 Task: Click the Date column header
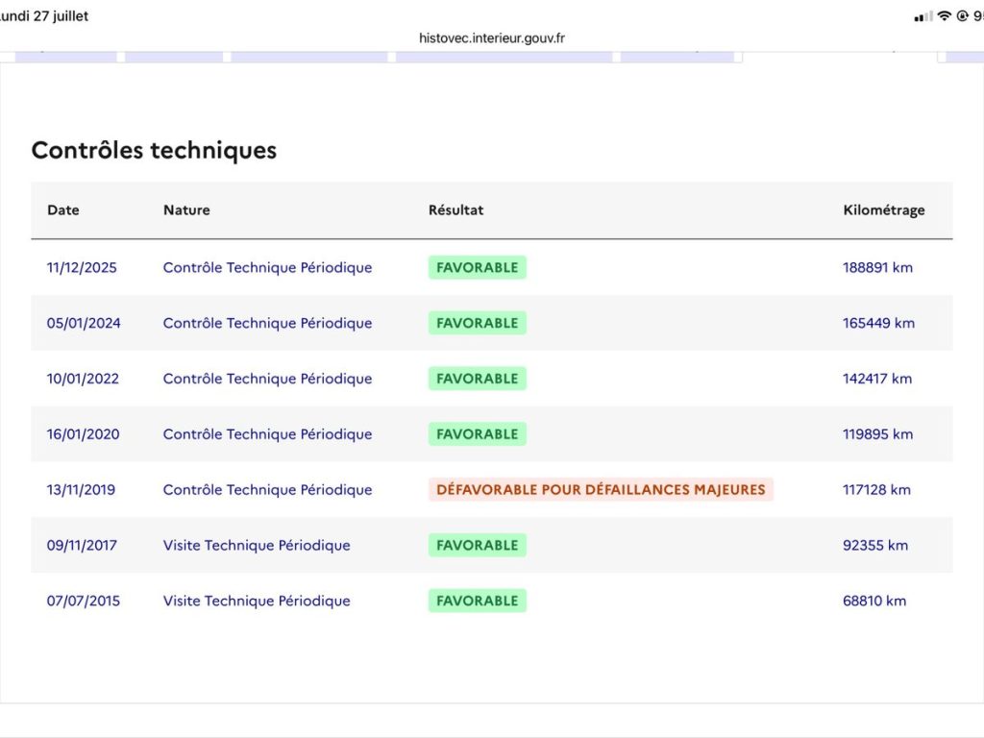(x=63, y=210)
